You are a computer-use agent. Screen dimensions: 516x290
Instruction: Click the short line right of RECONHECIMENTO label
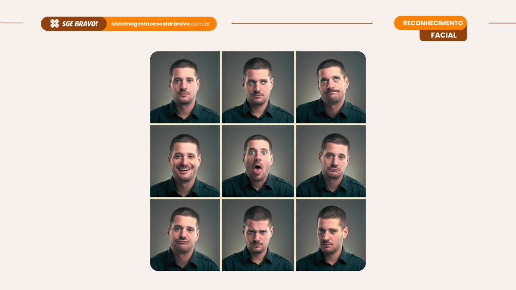(502, 23)
